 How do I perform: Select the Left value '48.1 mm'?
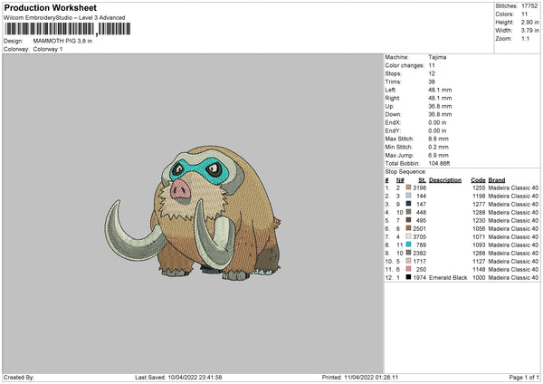[440, 90]
